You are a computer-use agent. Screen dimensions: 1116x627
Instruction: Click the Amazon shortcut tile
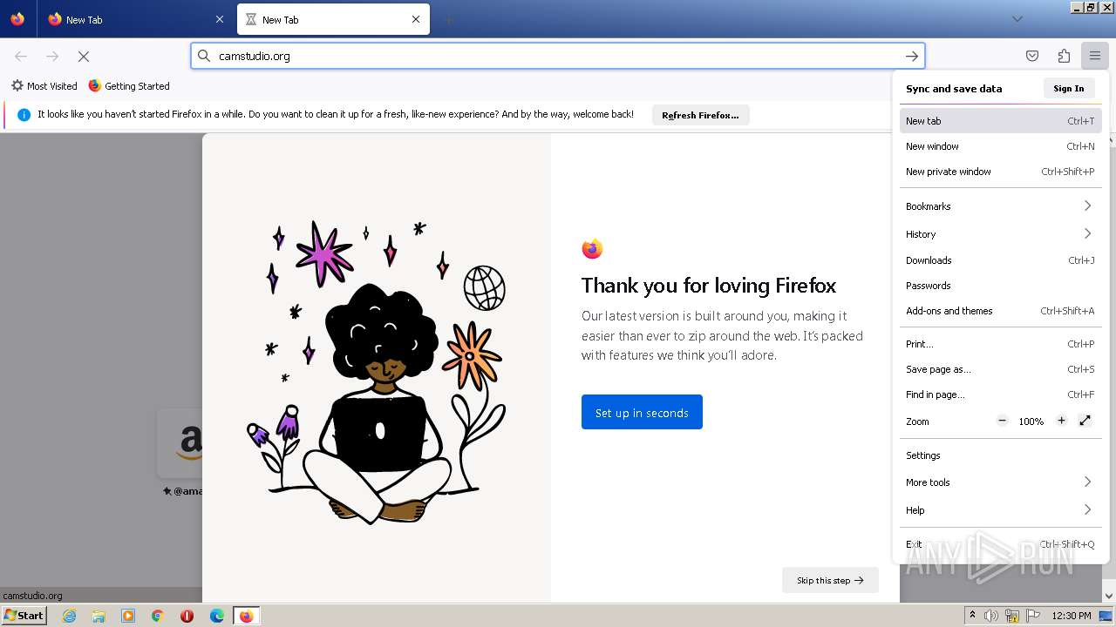tap(180, 443)
